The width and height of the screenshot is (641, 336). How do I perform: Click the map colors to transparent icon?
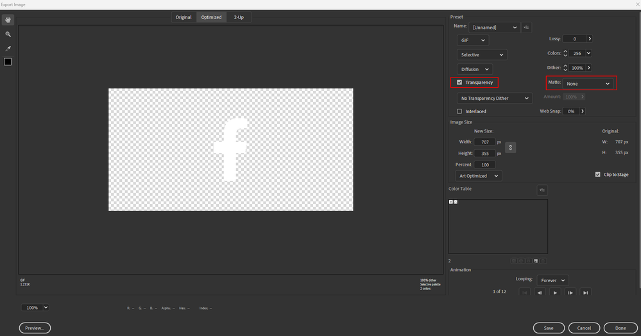click(514, 261)
